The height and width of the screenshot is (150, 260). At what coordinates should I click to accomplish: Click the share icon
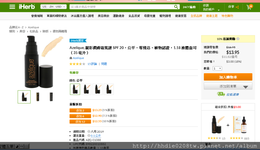click(x=237, y=7)
